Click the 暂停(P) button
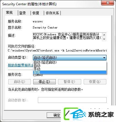The width and height of the screenshot is (116, 122). point(70,82)
